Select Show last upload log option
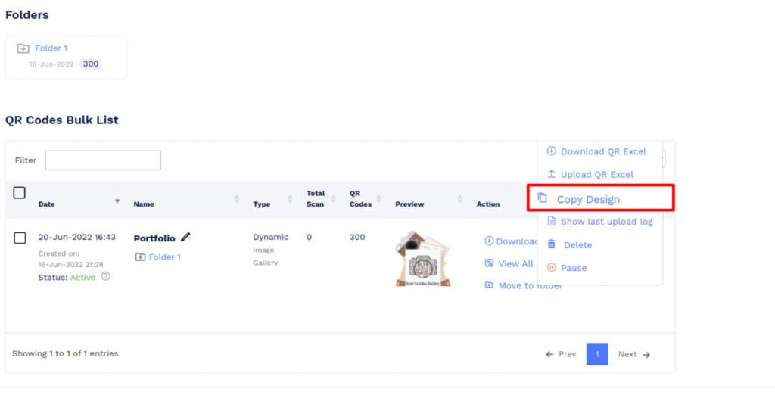 pyautogui.click(x=605, y=222)
